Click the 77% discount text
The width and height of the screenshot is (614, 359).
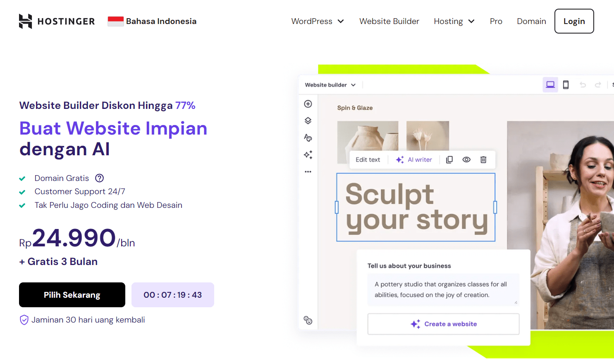[185, 106]
